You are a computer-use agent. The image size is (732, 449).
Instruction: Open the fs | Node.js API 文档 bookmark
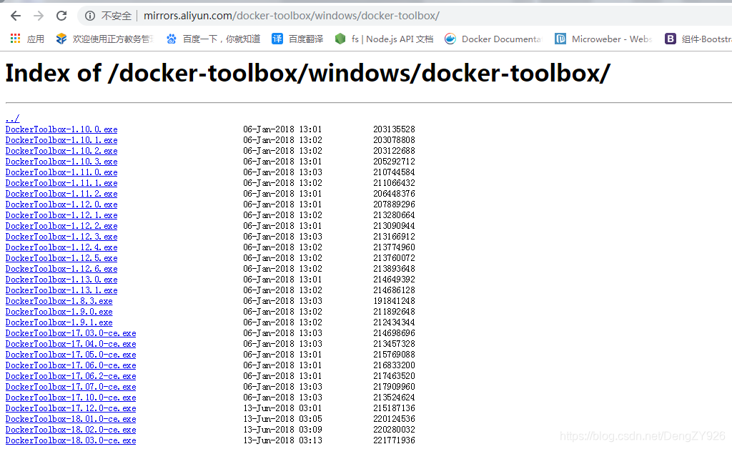point(384,39)
